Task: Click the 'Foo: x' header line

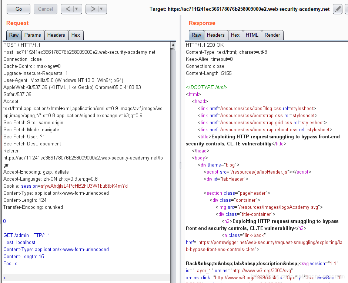Action: click(10, 263)
